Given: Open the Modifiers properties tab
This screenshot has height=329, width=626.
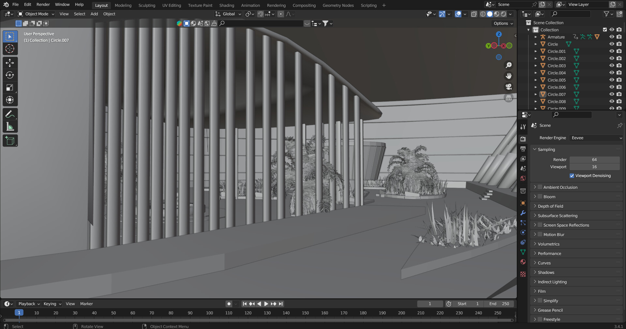Looking at the screenshot, I should pyautogui.click(x=523, y=213).
